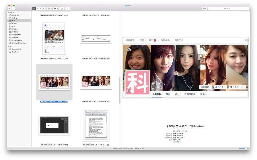Click the 已刪除的使用者 folder icon in sidebar

[x=10, y=40]
